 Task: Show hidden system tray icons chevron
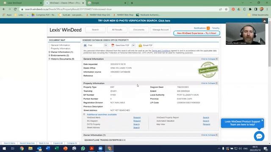pyautogui.click(x=219, y=149)
